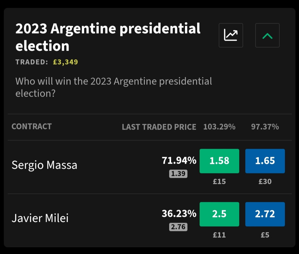
Task: Click the 97.37% lay overround header
Action: 265,127
